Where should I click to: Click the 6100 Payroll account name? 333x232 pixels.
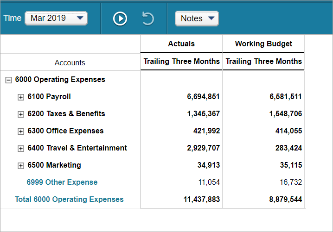(49, 96)
